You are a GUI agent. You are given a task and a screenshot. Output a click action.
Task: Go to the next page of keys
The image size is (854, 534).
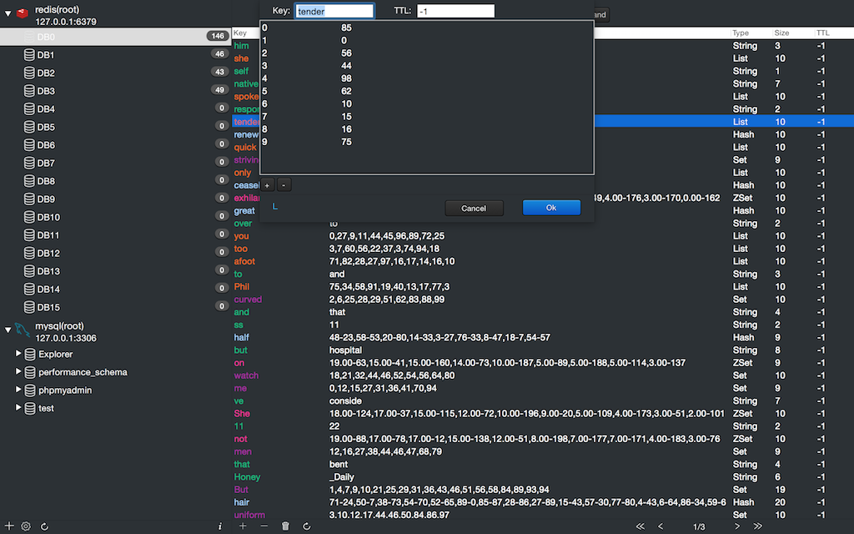click(x=737, y=526)
